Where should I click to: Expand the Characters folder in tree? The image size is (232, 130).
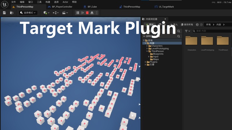tap(147, 46)
